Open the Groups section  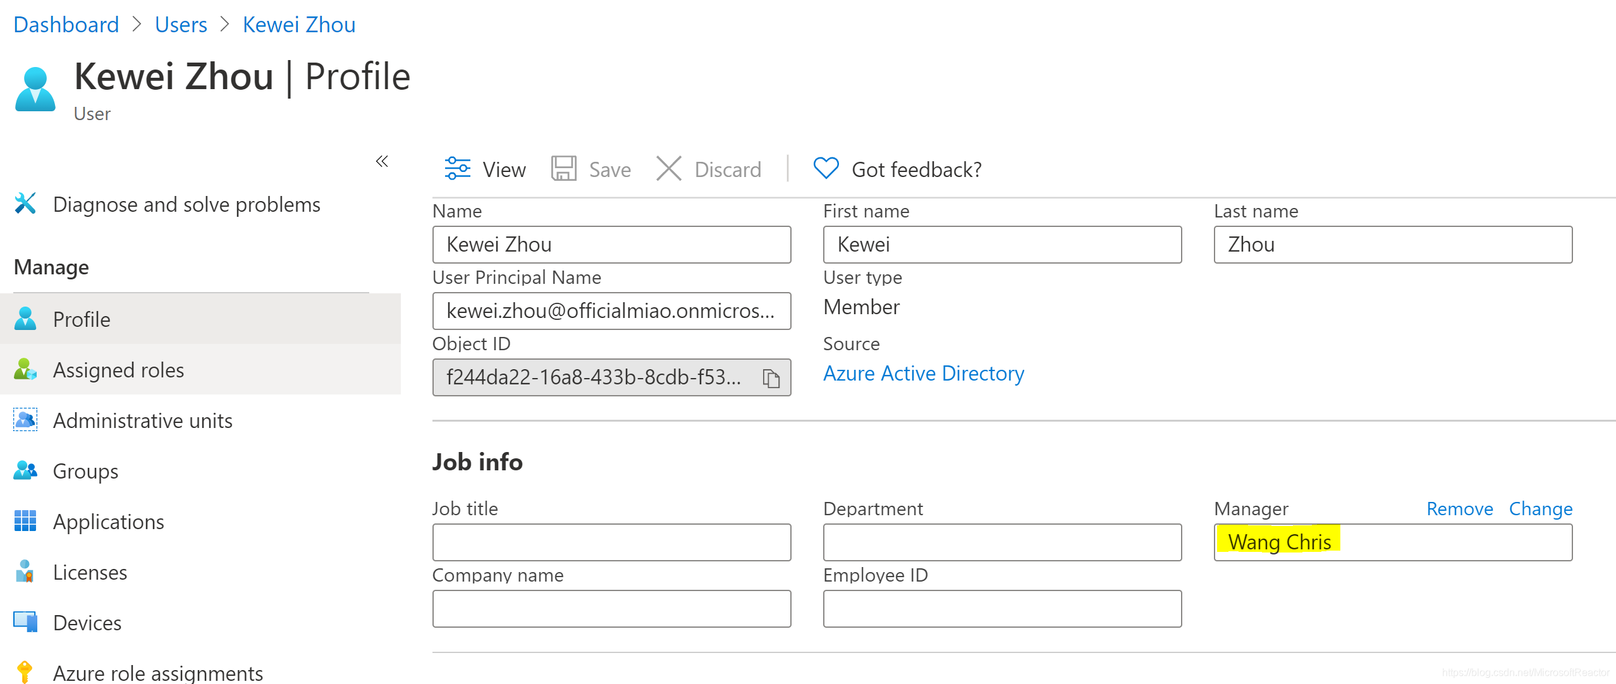click(x=85, y=471)
